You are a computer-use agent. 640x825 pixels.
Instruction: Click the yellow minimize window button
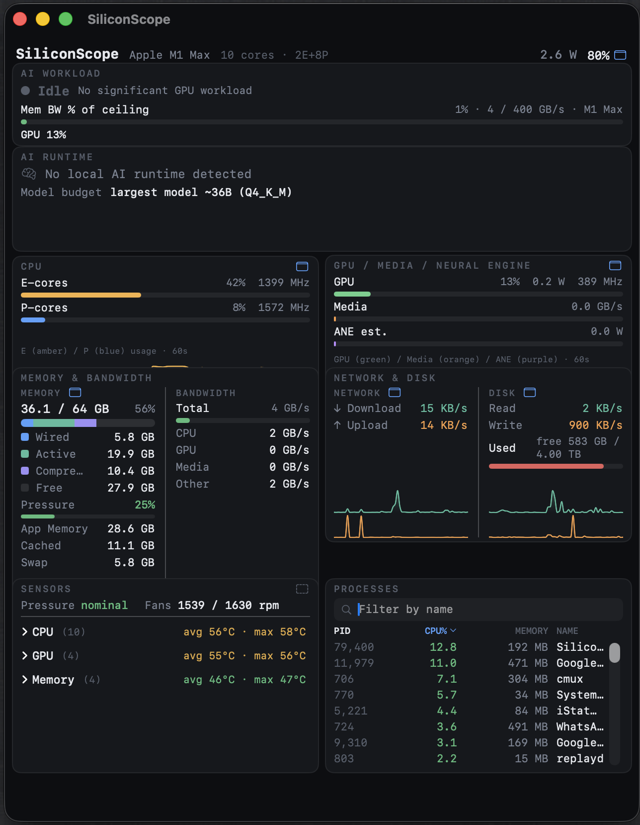coord(43,19)
